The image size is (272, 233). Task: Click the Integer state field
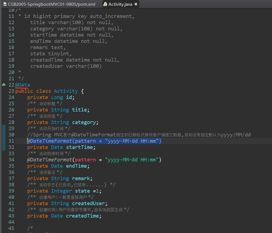pyautogui.click(x=64, y=191)
